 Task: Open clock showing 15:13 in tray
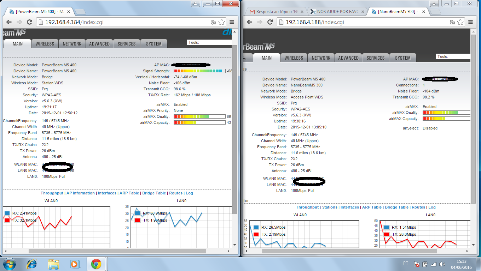coord(461,264)
